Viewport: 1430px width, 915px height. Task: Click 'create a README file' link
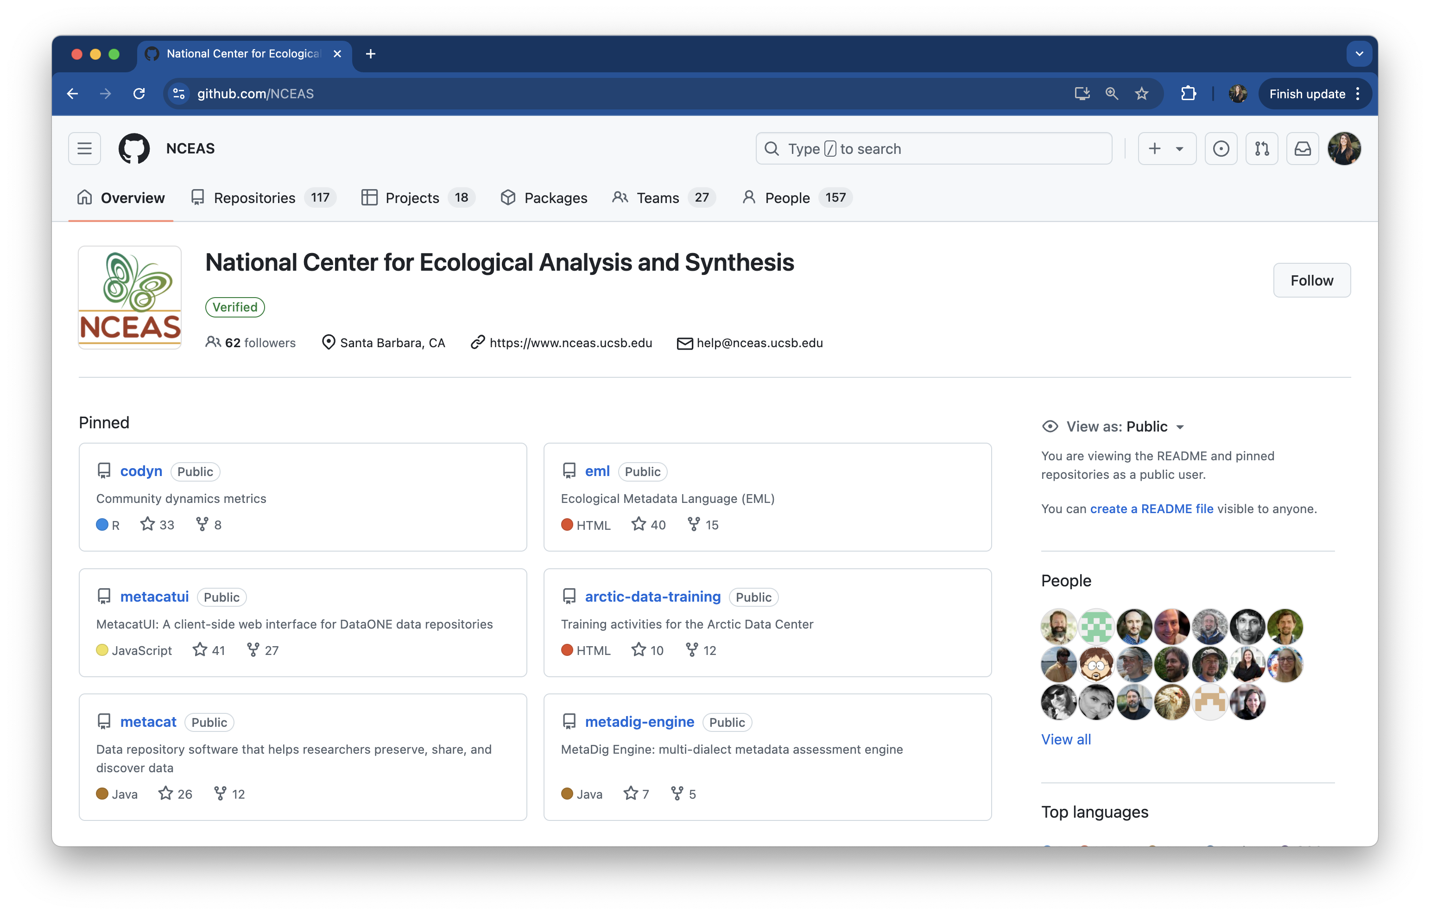pyautogui.click(x=1152, y=508)
